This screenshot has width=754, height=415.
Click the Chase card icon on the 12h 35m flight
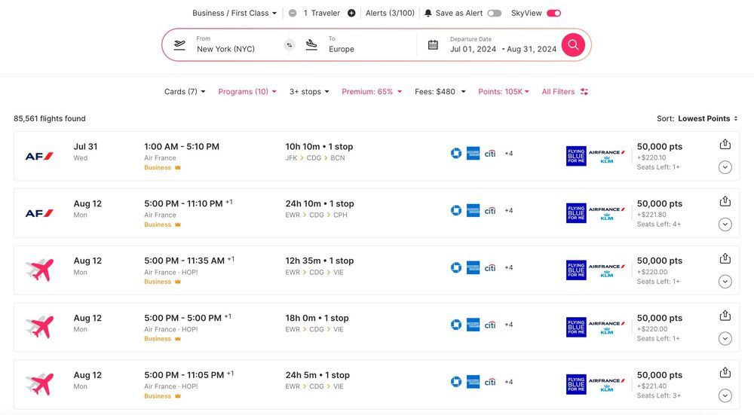coord(456,267)
